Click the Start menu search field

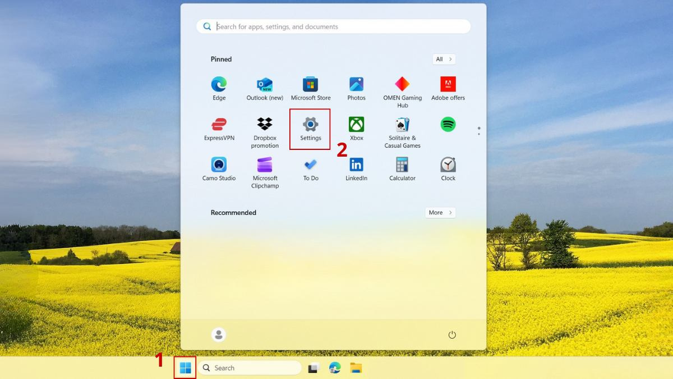point(333,26)
